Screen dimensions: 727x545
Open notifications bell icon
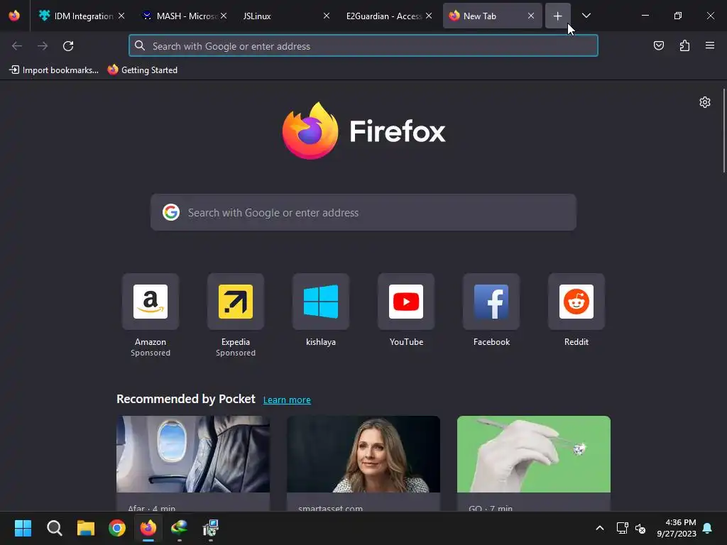(708, 528)
